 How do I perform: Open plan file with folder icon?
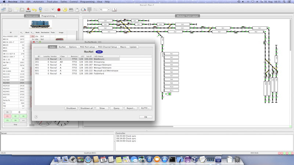[x=22, y=10]
